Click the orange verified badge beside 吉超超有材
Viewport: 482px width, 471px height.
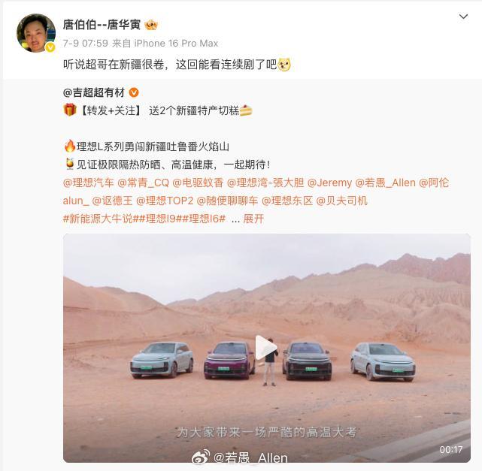[x=134, y=92]
